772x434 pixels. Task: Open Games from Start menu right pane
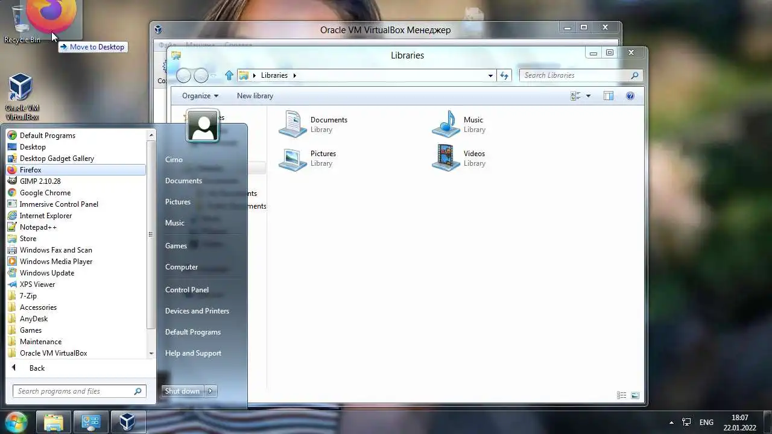(176, 246)
